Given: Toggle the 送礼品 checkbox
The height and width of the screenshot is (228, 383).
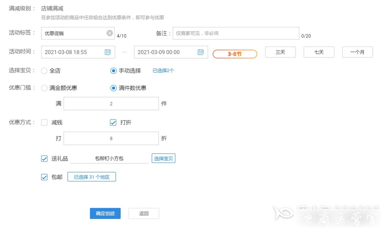Looking at the screenshot, I should click(x=44, y=159).
